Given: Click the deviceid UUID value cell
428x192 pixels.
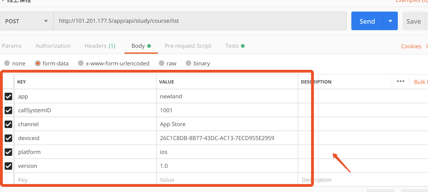Looking at the screenshot, I should (x=227, y=138).
